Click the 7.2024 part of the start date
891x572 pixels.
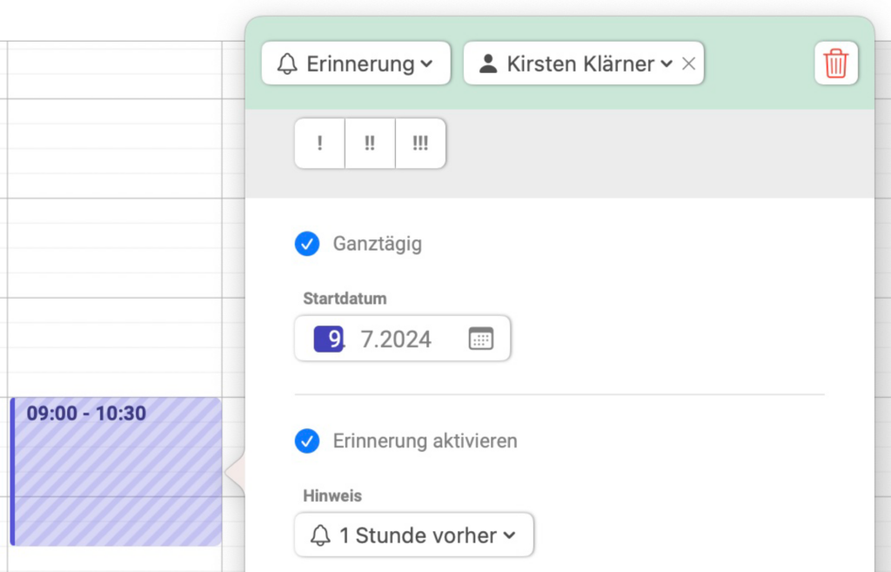pos(396,340)
